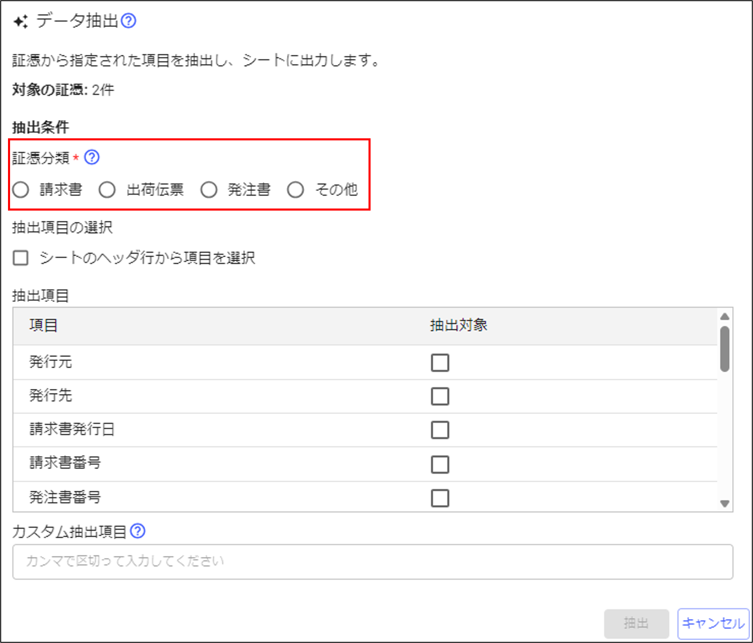Click the scroll up arrow in item list
This screenshot has height=643, width=753.
[725, 317]
